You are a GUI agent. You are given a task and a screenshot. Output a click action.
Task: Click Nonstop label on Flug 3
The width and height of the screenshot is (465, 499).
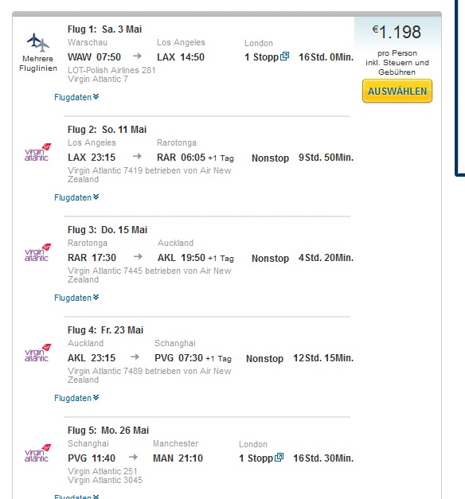(x=270, y=258)
